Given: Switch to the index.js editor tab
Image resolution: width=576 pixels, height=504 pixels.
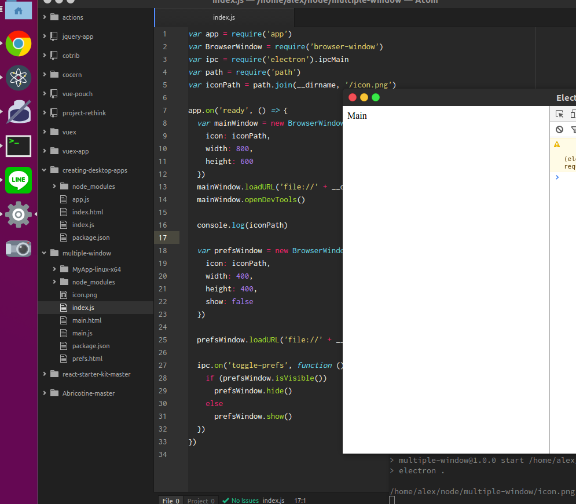Looking at the screenshot, I should (224, 17).
